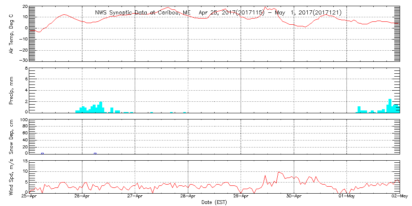The image size is (412, 206).
Task: Select the tallest precipitation bar before 02-May
Action: [390, 105]
